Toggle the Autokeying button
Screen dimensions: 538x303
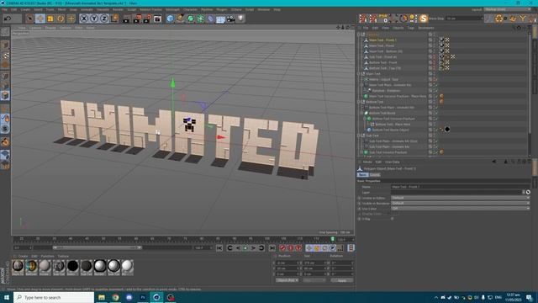point(291,248)
